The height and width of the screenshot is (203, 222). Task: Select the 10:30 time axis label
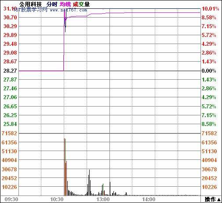(57, 199)
